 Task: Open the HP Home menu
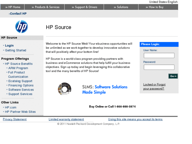click(x=13, y=7)
